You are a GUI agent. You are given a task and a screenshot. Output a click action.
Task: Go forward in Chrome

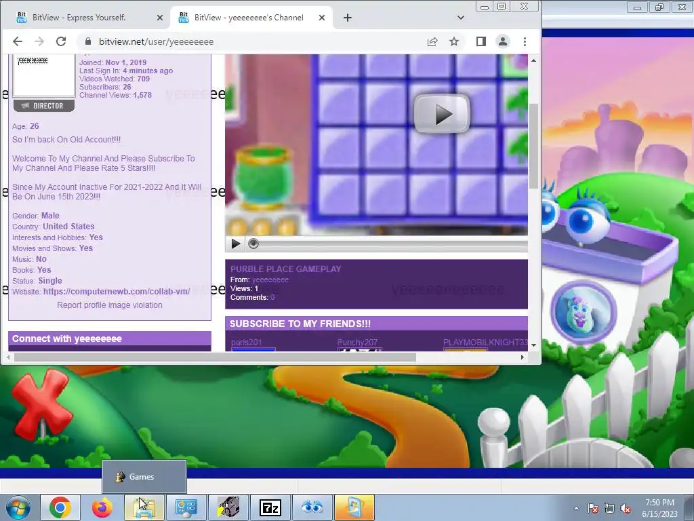[39, 41]
